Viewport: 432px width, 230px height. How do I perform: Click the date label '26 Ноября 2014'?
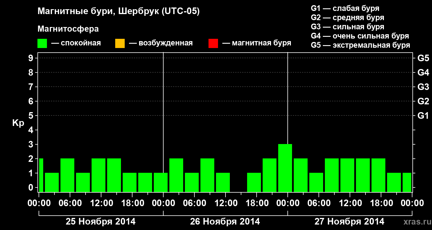[225, 222]
